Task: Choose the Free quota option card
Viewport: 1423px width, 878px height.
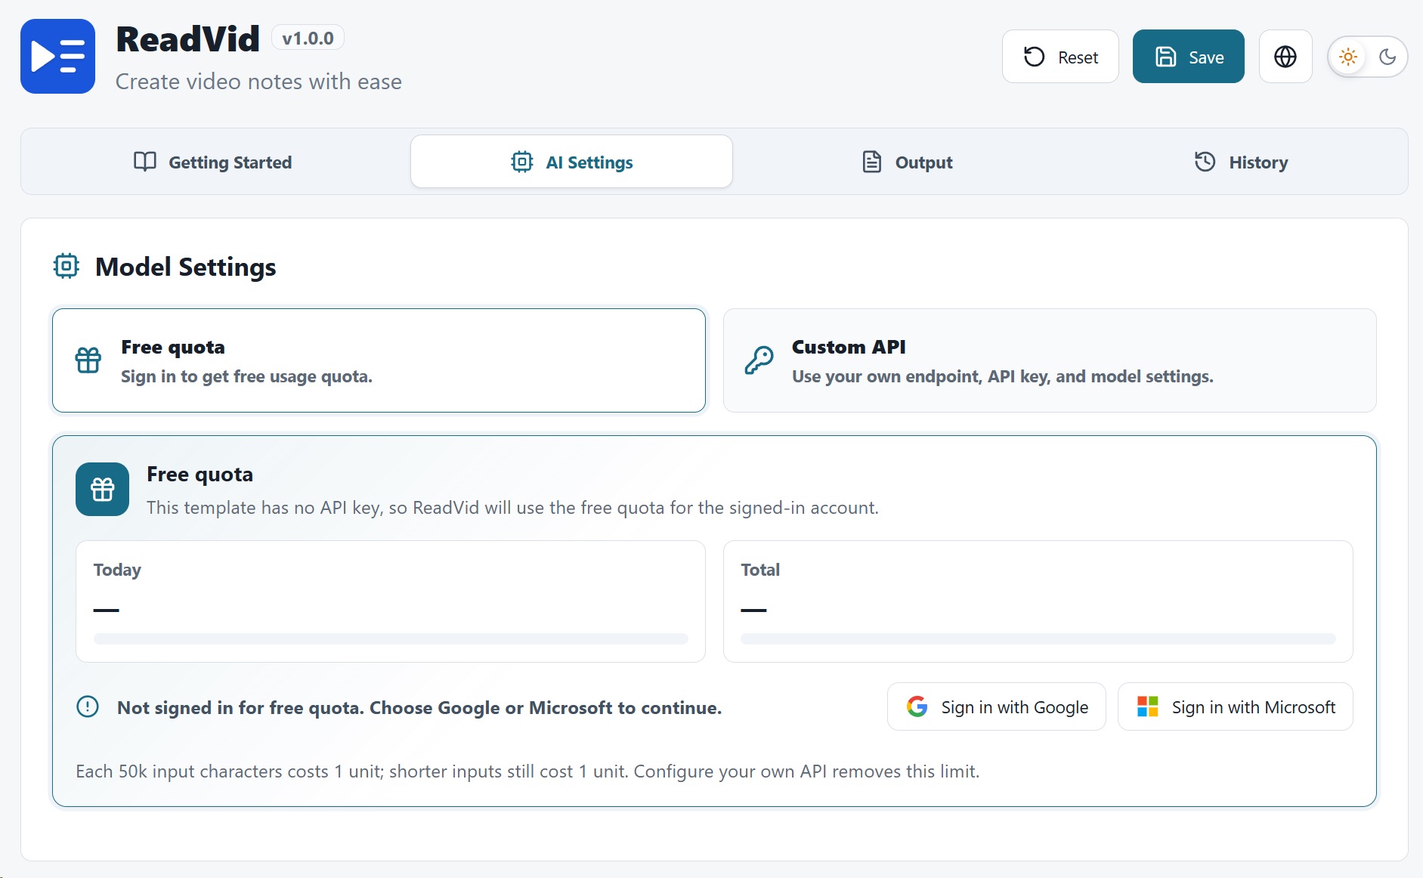Action: point(379,360)
